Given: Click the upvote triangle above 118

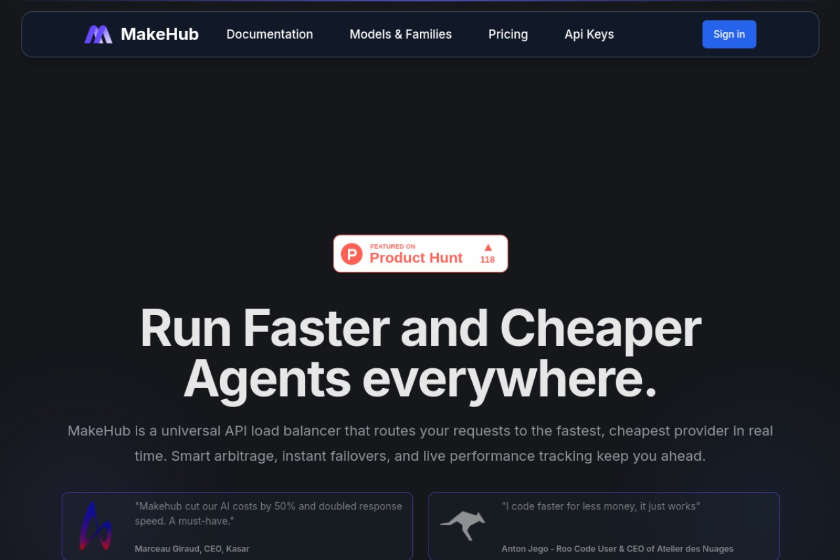Looking at the screenshot, I should coord(488,247).
